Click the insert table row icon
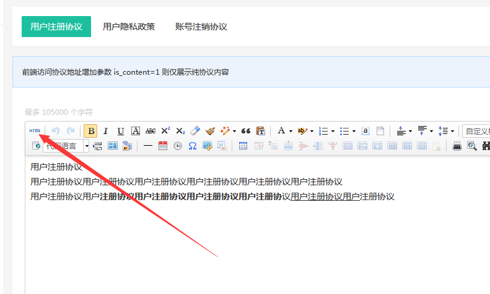The image size is (490, 294). coord(288,145)
